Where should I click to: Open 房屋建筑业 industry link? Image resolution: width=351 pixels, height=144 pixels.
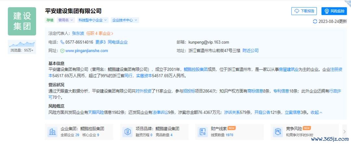tap(289, 70)
